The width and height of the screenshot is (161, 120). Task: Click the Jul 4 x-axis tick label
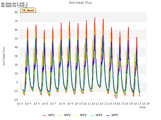pos(28,103)
